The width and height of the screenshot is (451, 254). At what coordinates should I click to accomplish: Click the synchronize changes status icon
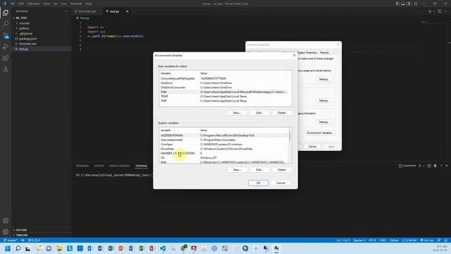pos(23,240)
